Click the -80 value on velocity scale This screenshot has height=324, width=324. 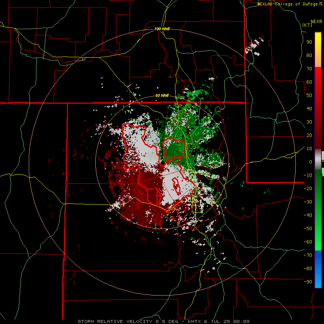308,269
